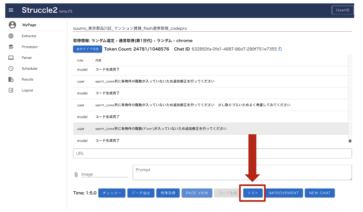This screenshot has width=363, height=212.
Task: Start a NEW CHAT
Action: pos(320,193)
